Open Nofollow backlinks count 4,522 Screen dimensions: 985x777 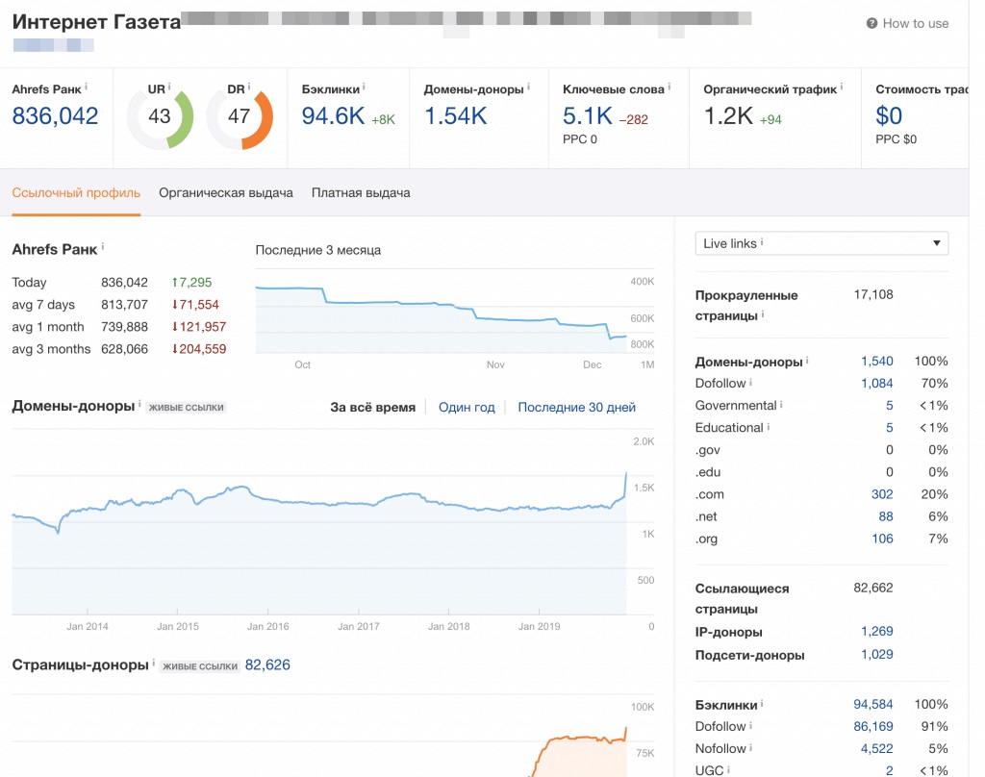pyautogui.click(x=877, y=749)
